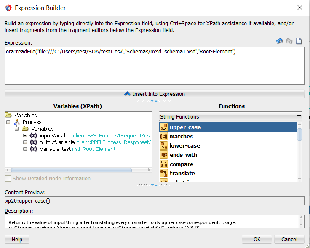Expand the Variable-test tree node

[25, 149]
